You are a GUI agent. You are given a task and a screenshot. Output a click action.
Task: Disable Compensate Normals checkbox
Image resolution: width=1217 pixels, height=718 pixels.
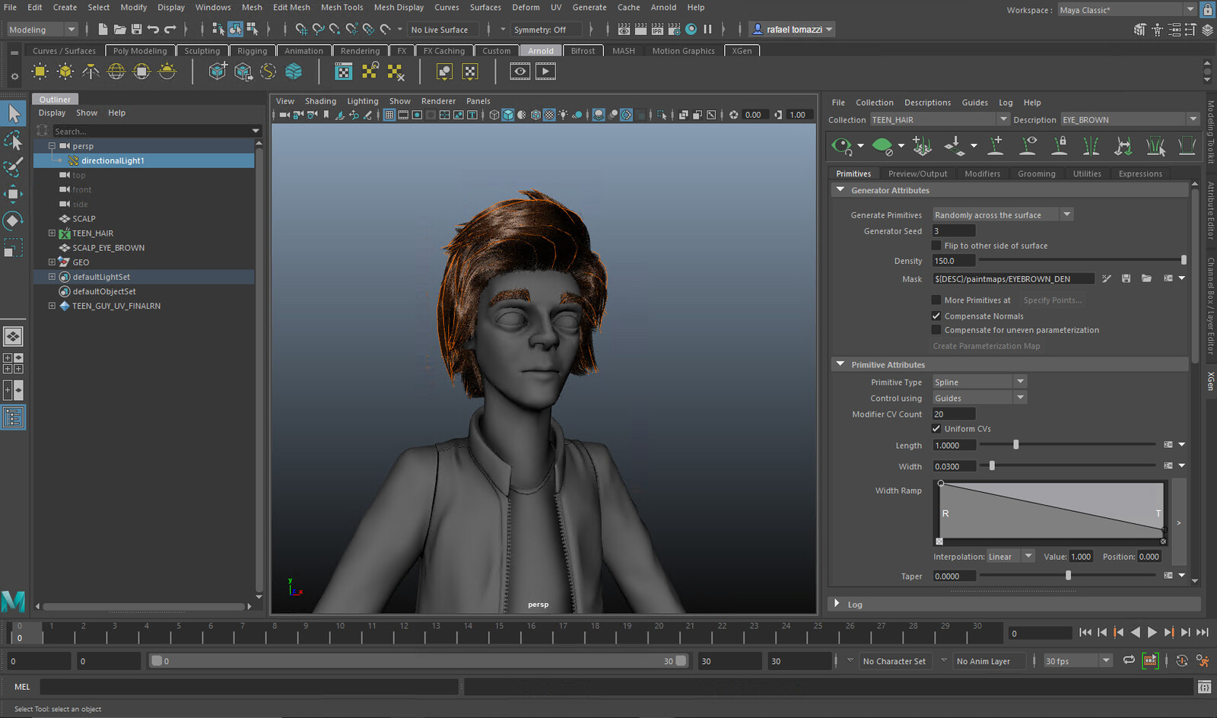click(936, 316)
